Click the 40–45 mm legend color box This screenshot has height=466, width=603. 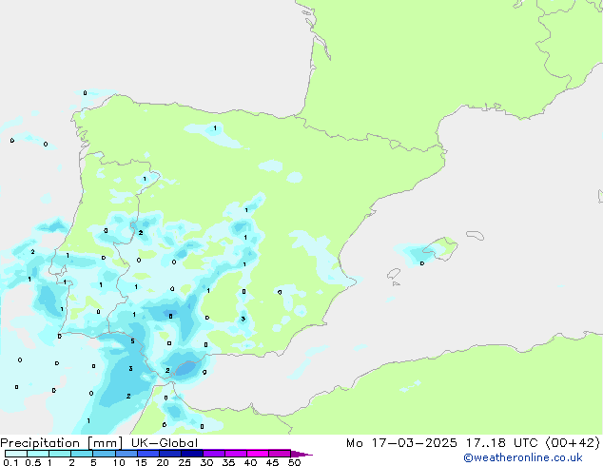pos(258,454)
